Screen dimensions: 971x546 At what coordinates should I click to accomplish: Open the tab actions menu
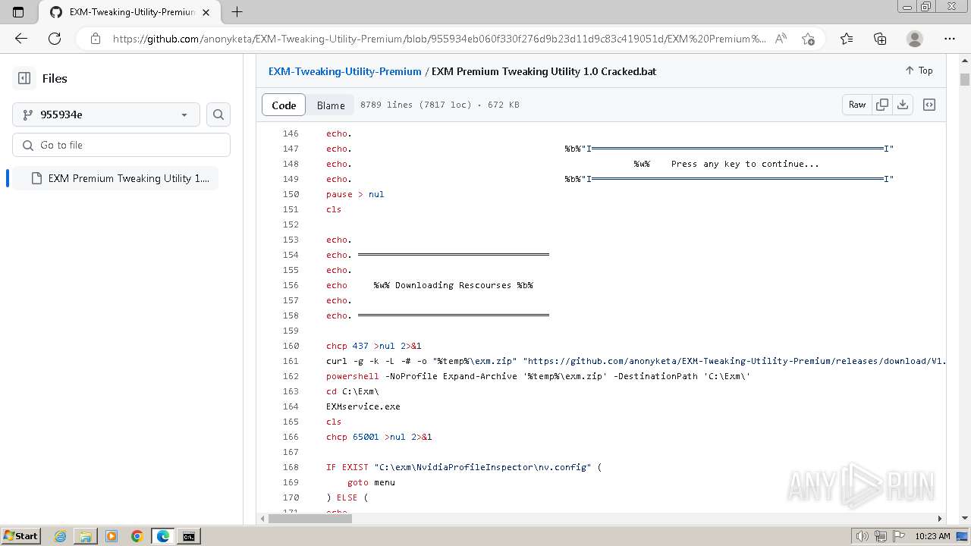(18, 12)
